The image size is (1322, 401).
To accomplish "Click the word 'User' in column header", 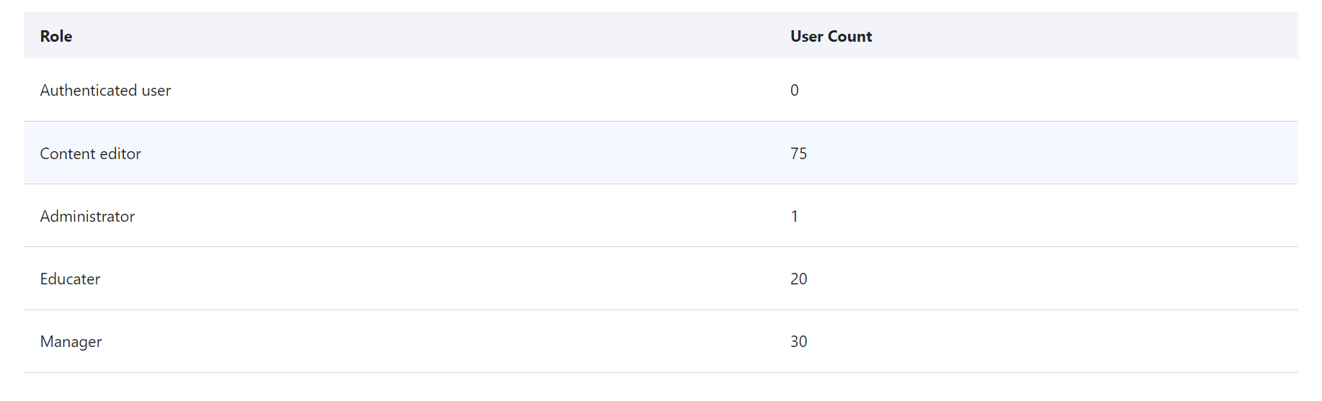I will (807, 36).
